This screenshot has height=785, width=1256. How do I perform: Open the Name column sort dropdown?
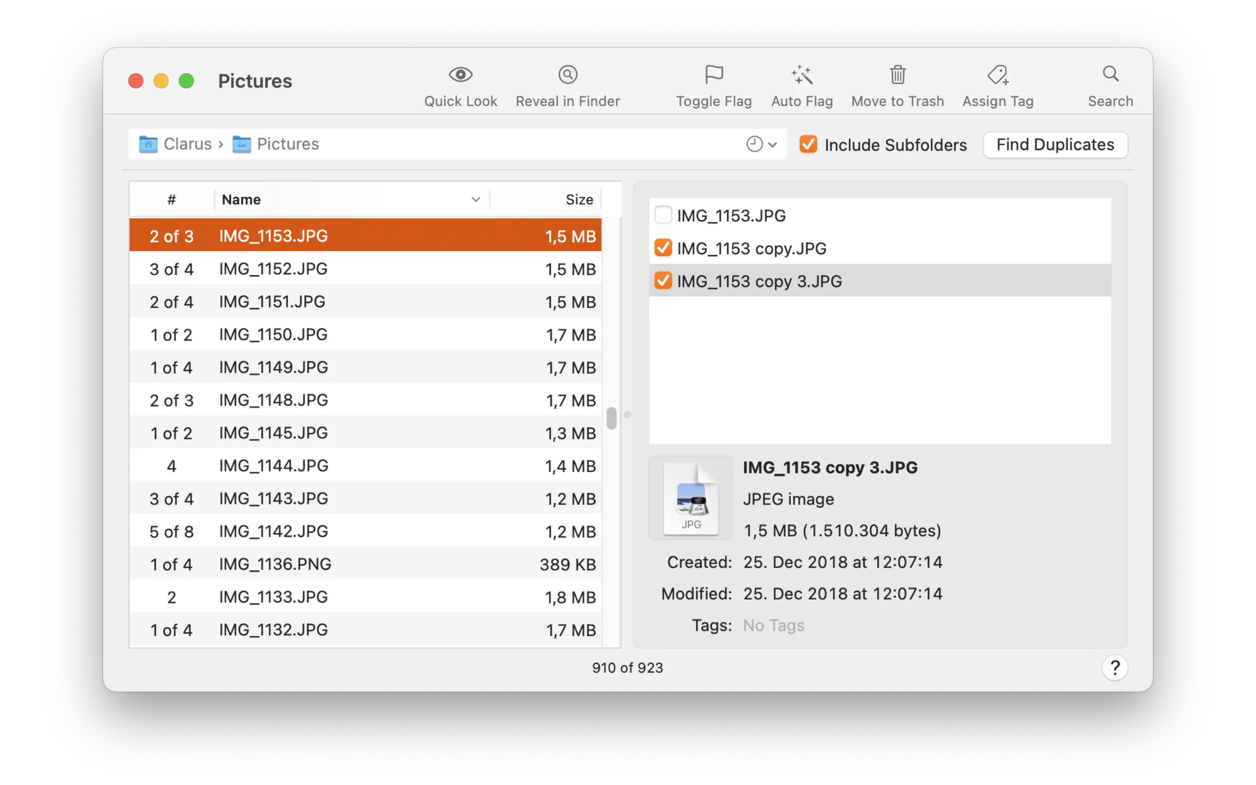click(475, 199)
